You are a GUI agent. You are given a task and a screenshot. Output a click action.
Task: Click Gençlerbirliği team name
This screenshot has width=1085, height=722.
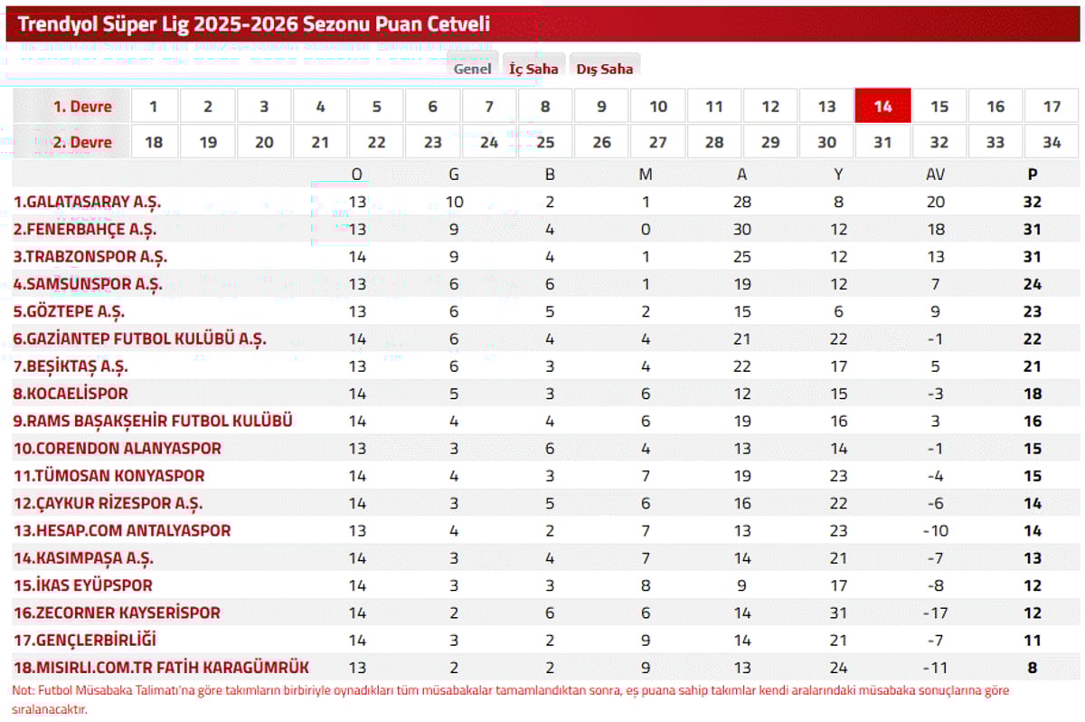coord(84,640)
